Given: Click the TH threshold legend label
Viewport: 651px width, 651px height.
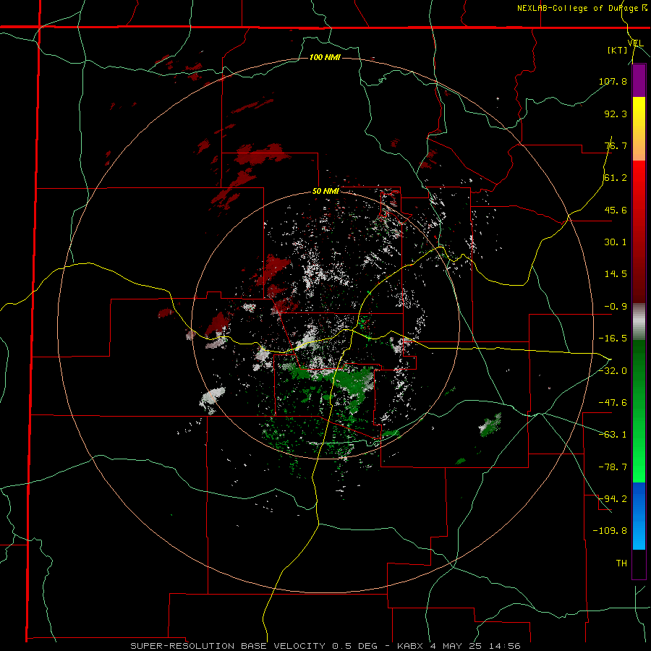Looking at the screenshot, I should [621, 563].
